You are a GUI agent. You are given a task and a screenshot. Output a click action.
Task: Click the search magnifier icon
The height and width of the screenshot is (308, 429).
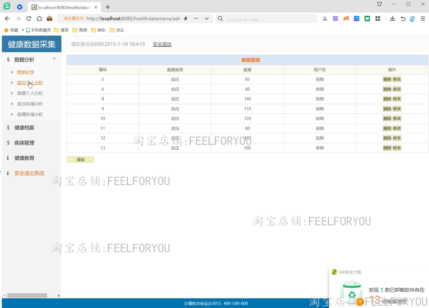click(x=220, y=19)
